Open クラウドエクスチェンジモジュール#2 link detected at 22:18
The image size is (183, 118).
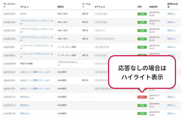pyautogui.click(x=36, y=30)
